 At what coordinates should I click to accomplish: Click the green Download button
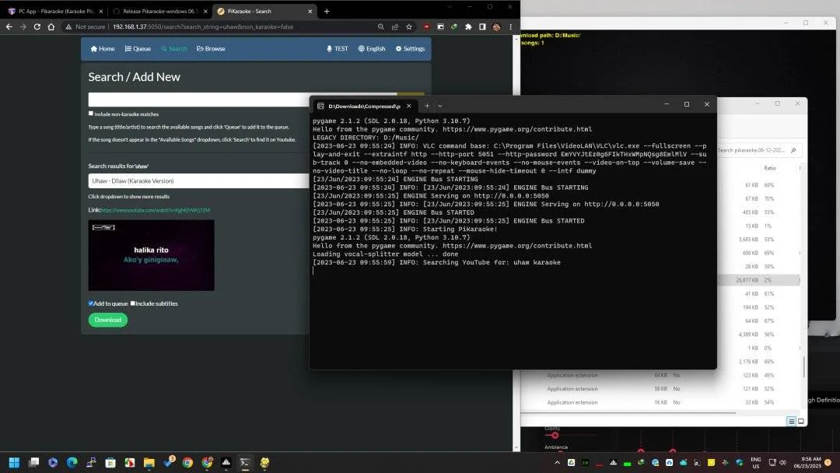click(107, 320)
